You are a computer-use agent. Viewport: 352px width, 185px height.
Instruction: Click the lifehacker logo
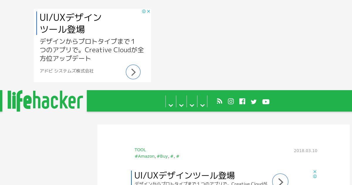[x=45, y=101]
